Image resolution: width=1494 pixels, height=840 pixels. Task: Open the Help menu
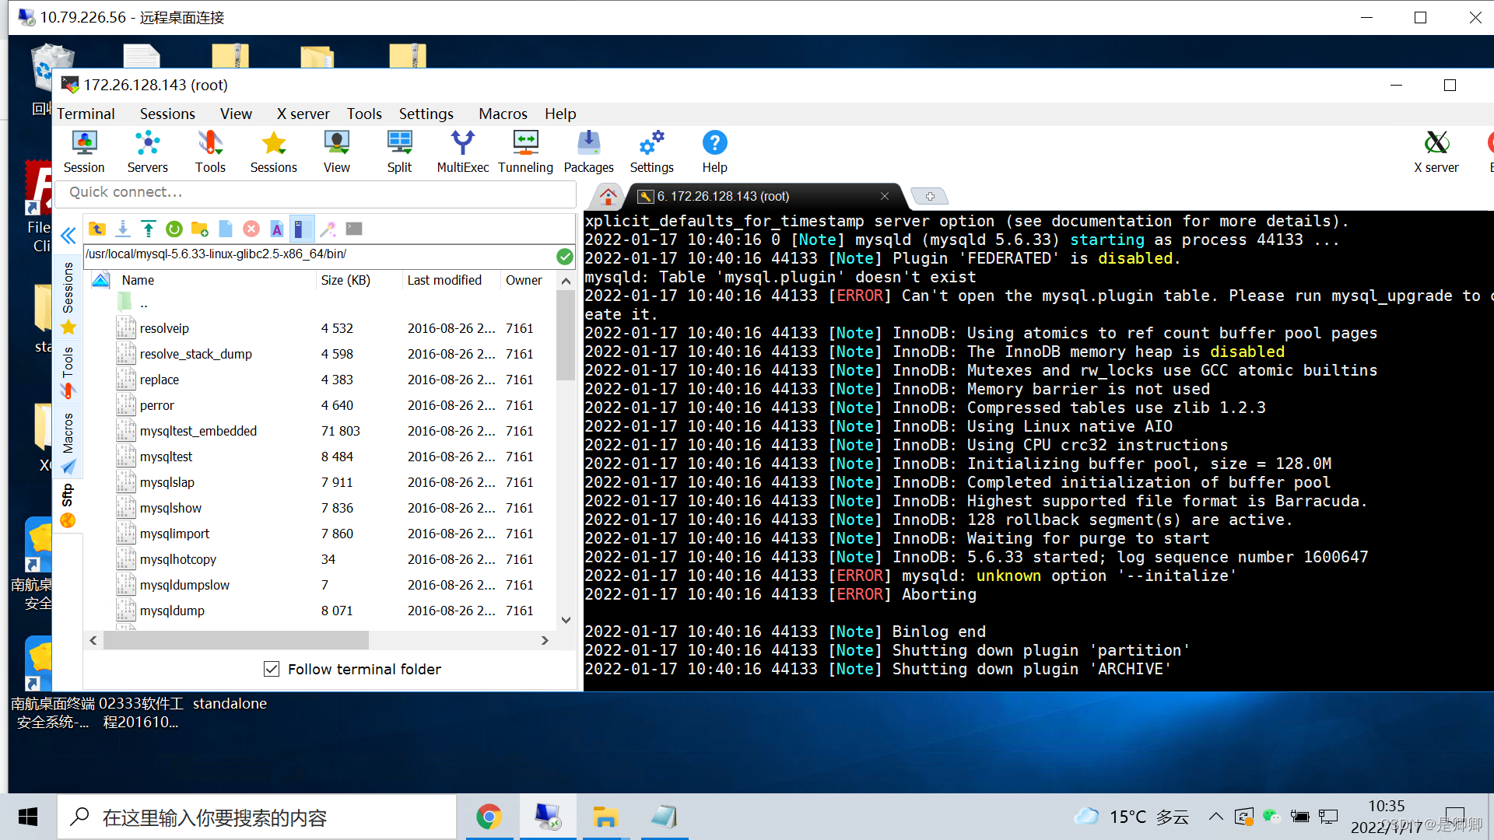[560, 114]
